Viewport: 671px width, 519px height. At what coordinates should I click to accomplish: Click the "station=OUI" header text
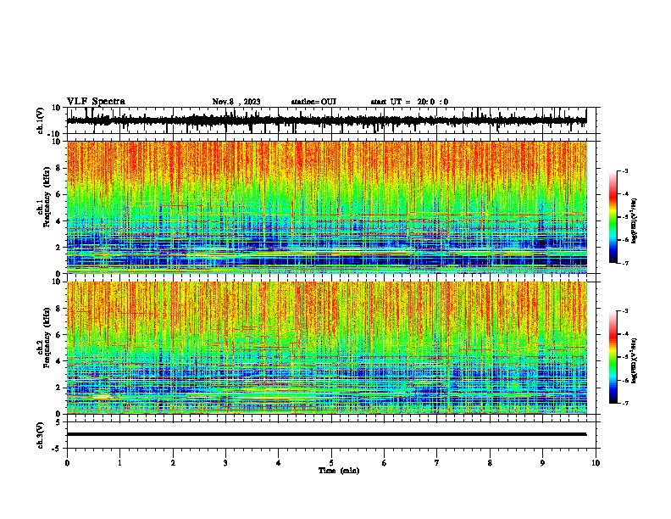[x=313, y=102]
